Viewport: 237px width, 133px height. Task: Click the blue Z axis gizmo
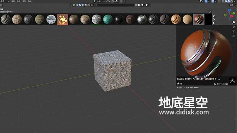[229, 10]
